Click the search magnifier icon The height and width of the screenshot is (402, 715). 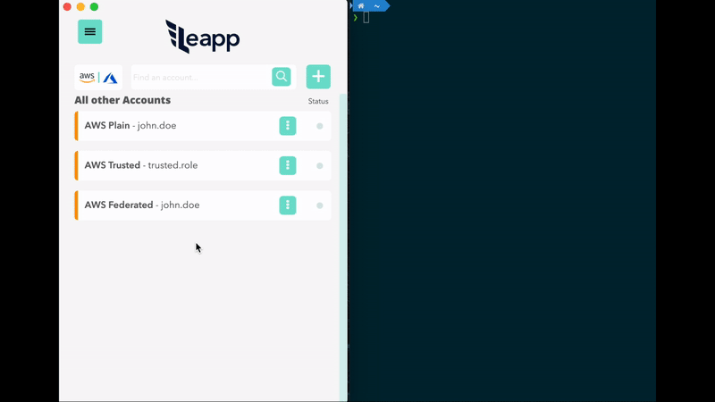(282, 77)
